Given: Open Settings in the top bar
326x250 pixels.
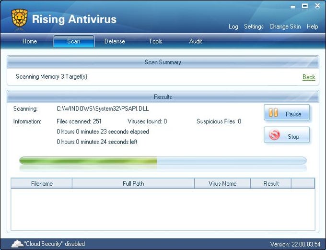Looking at the screenshot, I should pyautogui.click(x=254, y=27).
